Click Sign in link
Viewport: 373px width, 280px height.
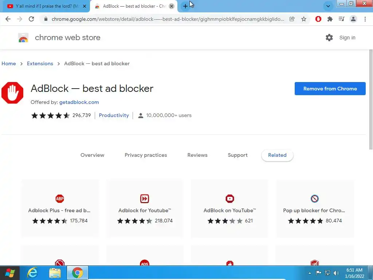(x=347, y=38)
